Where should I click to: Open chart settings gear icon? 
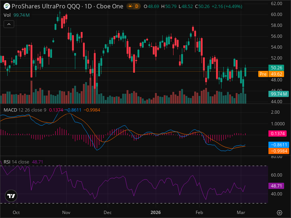(279, 213)
